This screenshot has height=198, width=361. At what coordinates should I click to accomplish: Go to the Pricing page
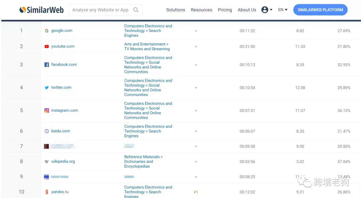225,10
